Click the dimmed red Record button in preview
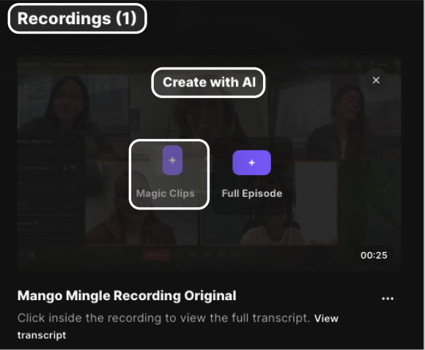Screen dimensions: 425x350 click(x=157, y=255)
